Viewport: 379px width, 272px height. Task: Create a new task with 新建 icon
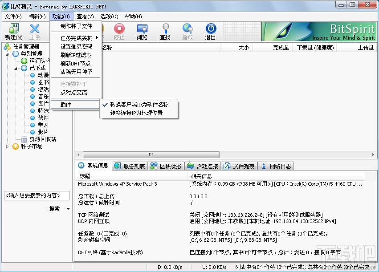click(12, 32)
